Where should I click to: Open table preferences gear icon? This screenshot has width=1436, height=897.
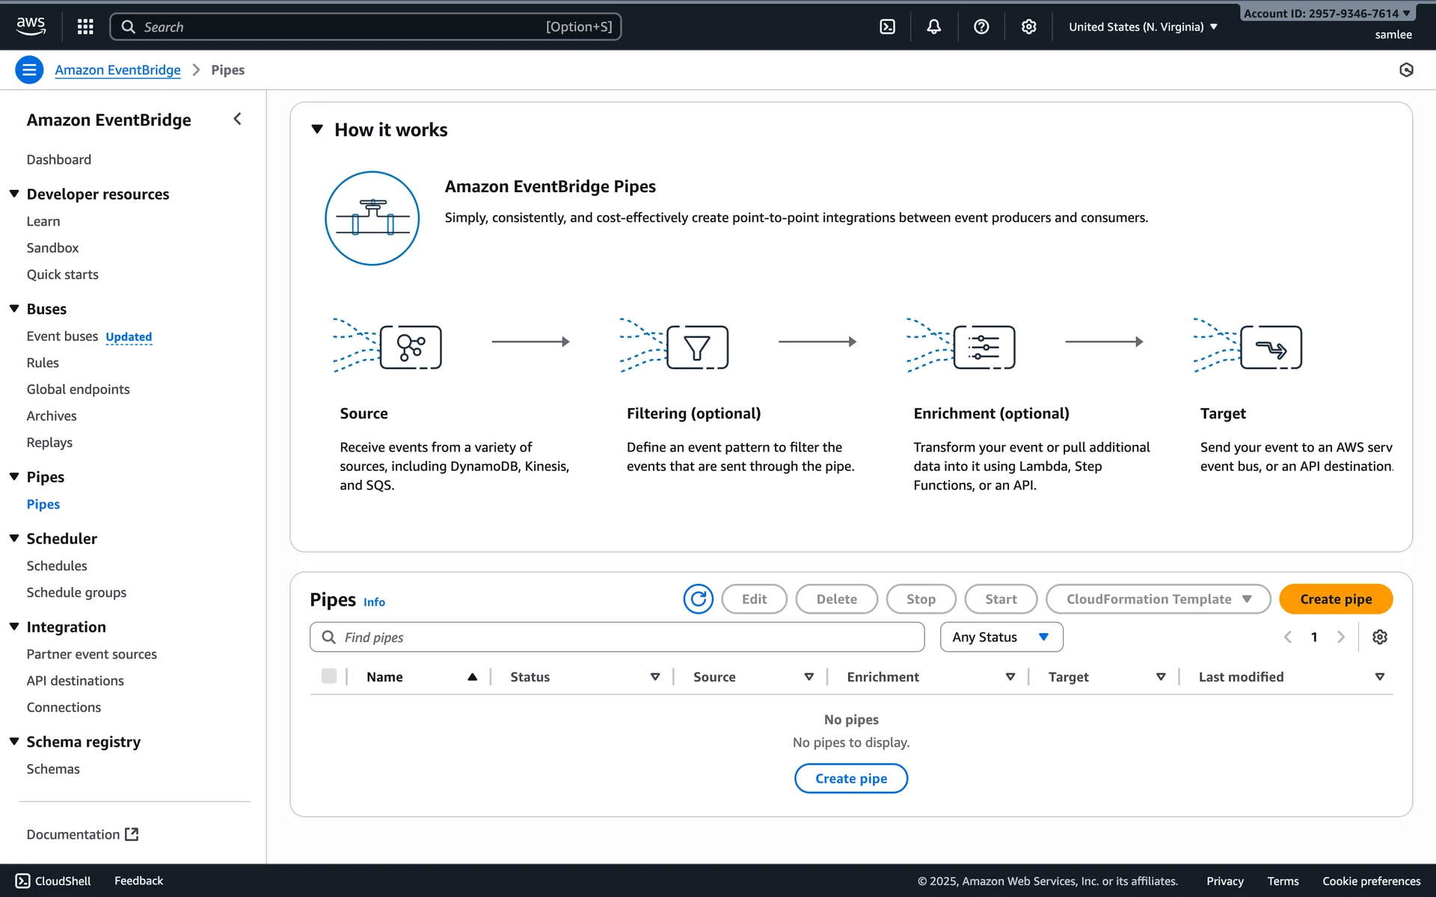tap(1379, 637)
